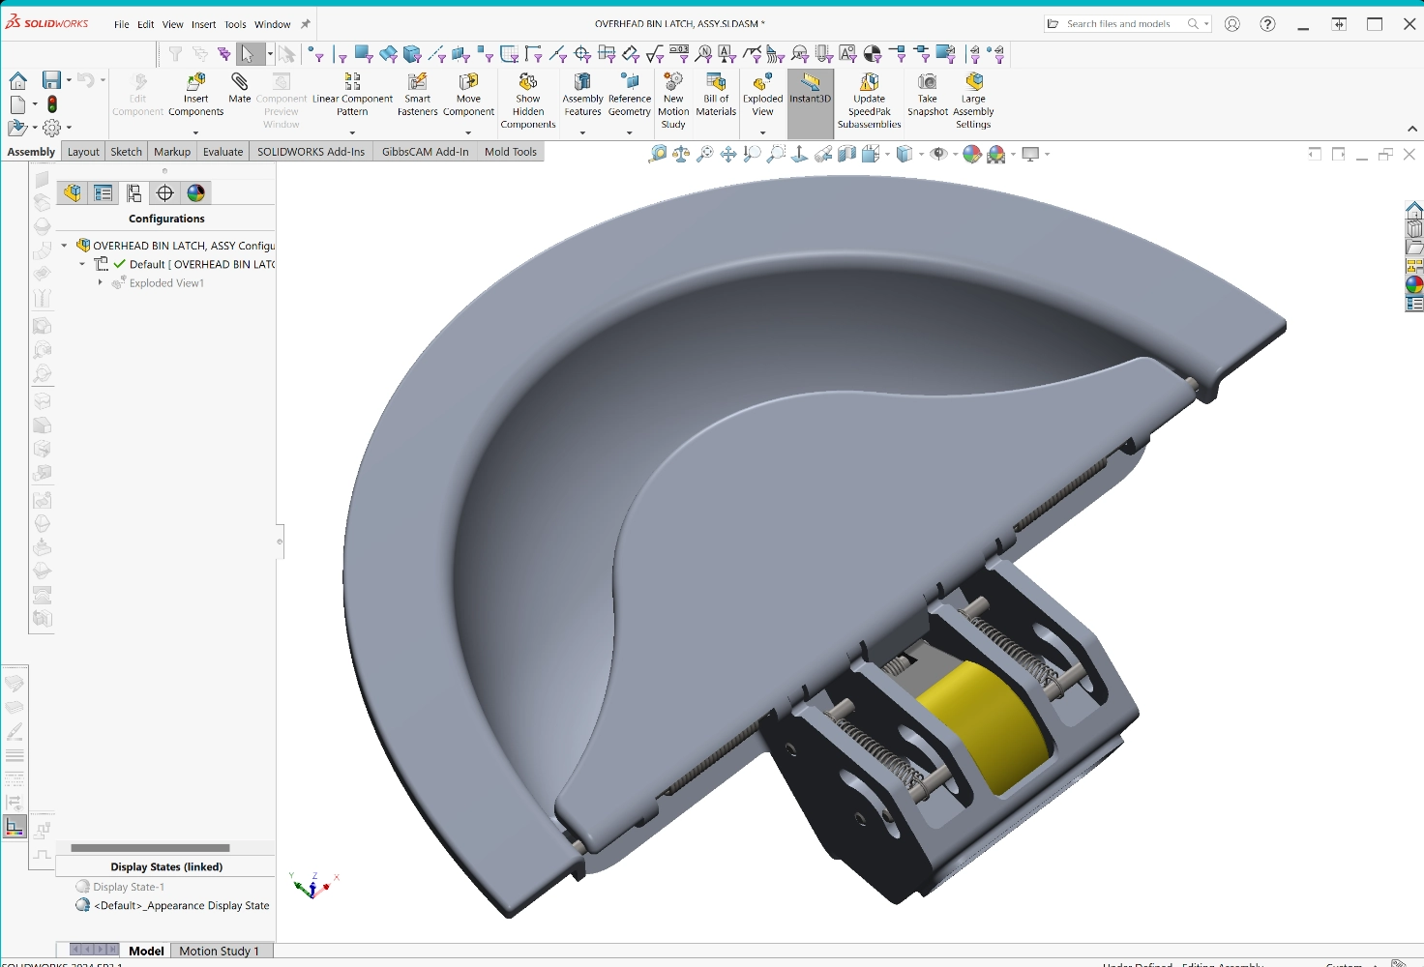1424x967 pixels.
Task: Switch to the Evaluate tab
Action: (x=222, y=152)
